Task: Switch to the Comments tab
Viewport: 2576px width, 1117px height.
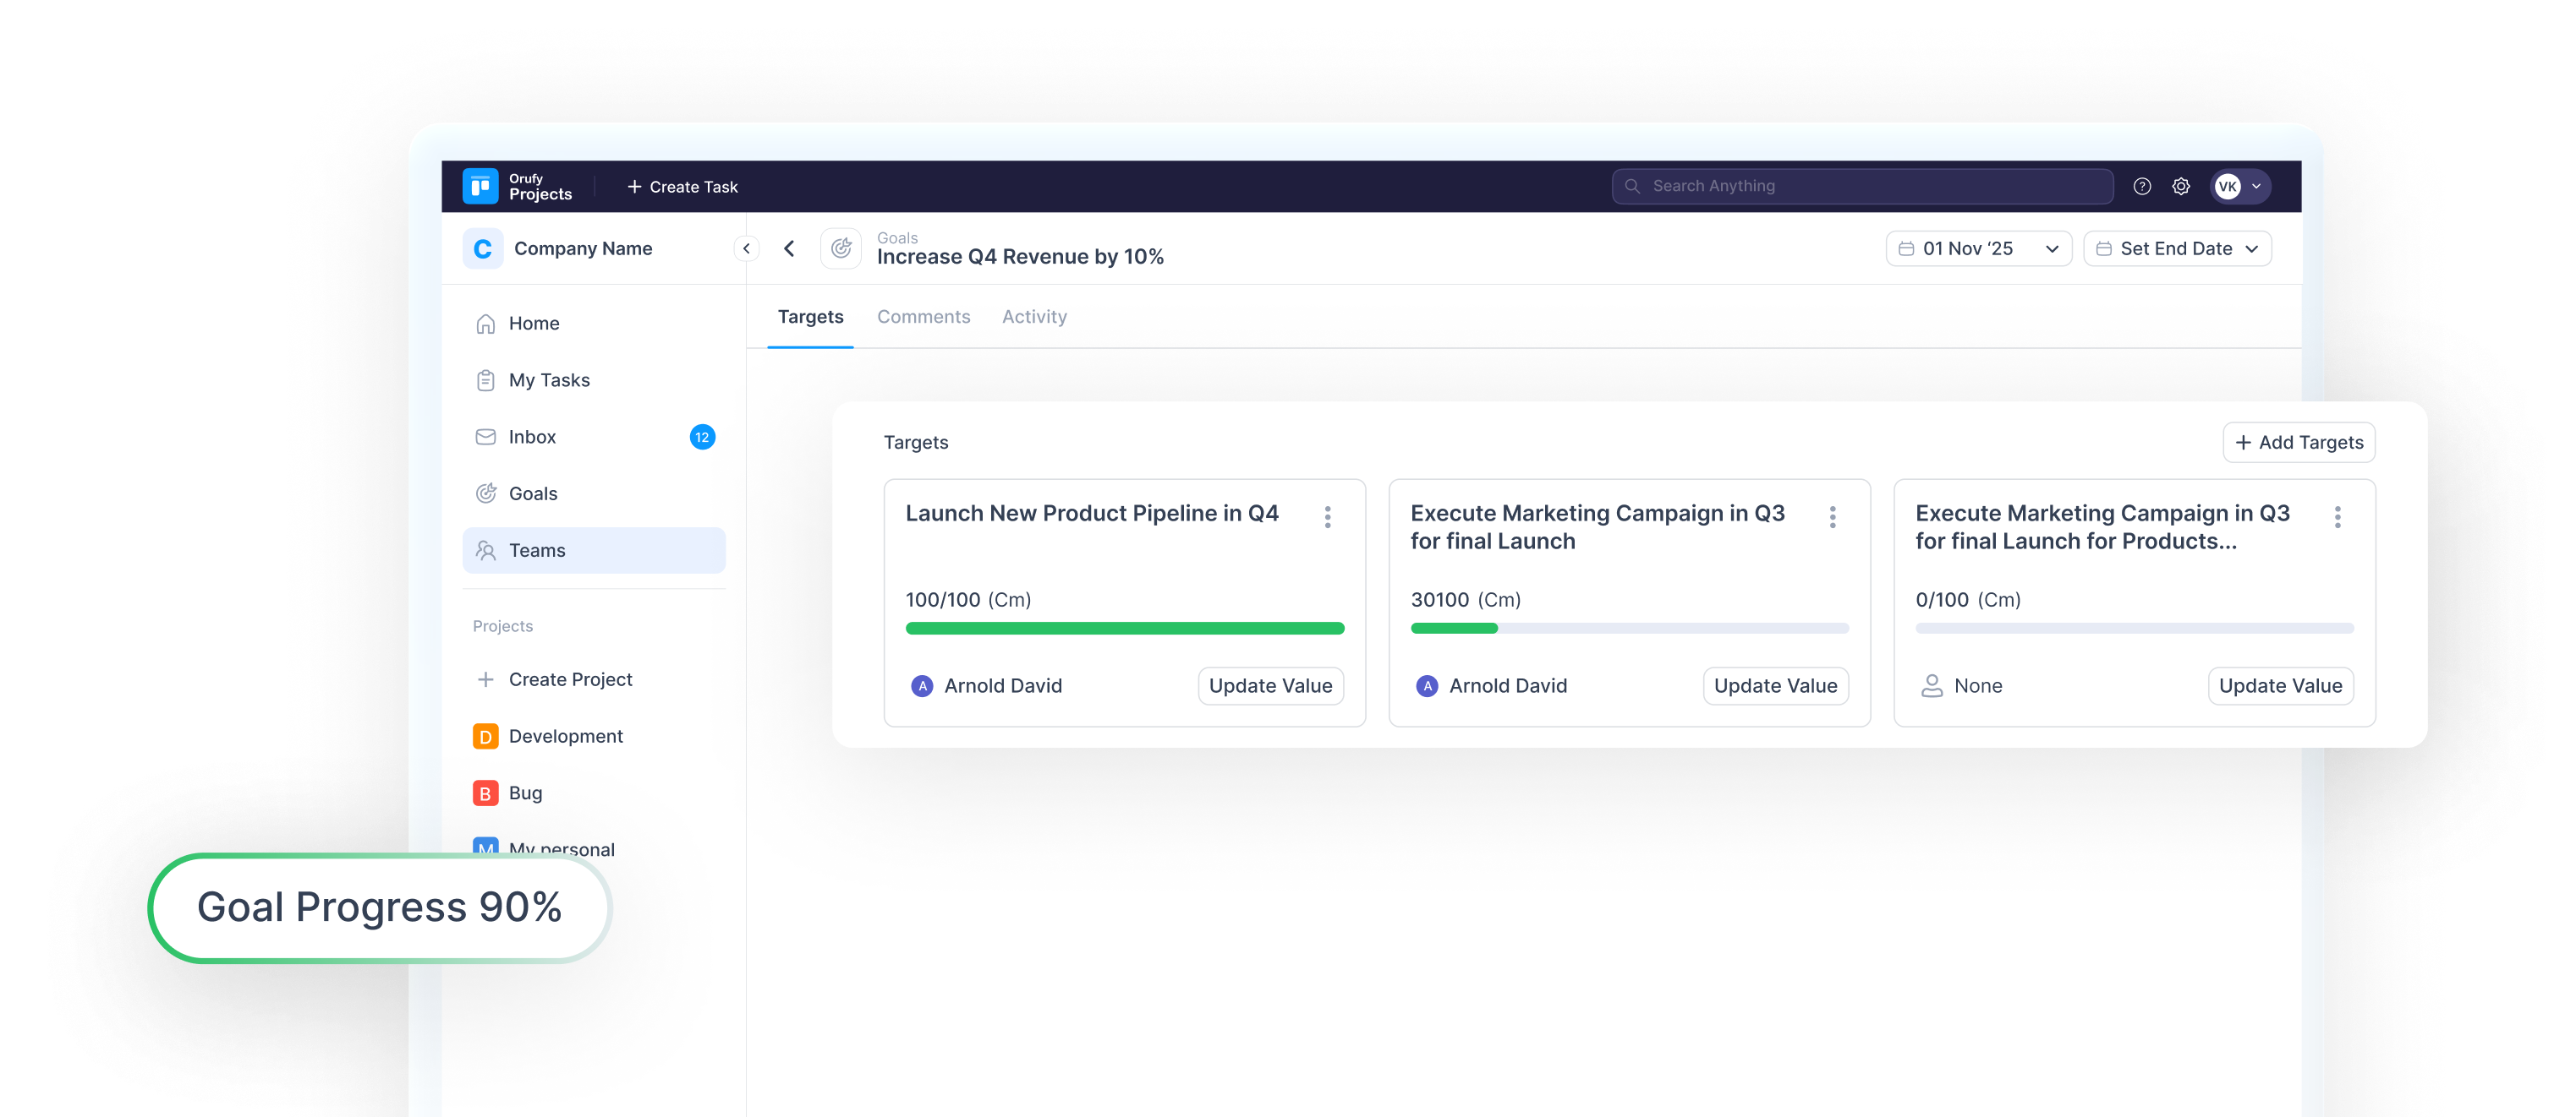Action: 923,317
